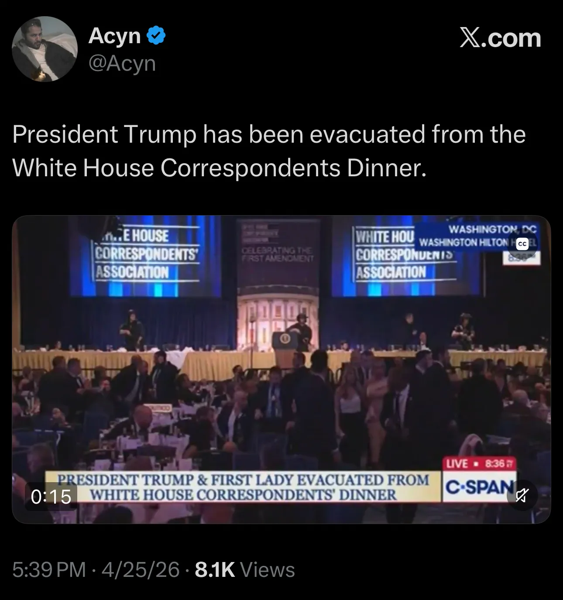Open the @Acyn handle link
Image resolution: width=563 pixels, height=600 pixels.
(122, 64)
